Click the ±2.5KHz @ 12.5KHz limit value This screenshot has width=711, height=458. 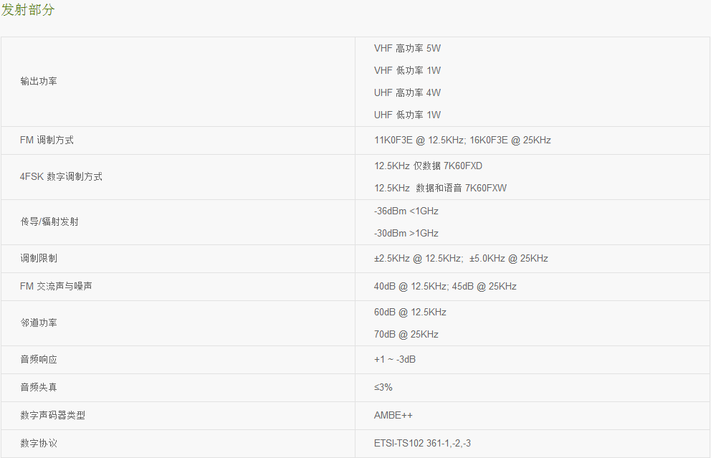[x=419, y=259]
